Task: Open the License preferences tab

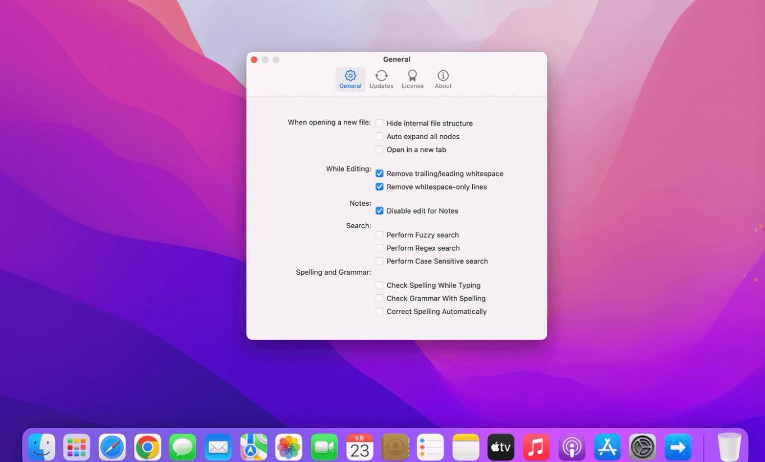Action: point(412,79)
